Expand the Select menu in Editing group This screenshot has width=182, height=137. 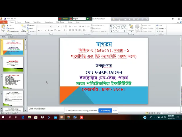coord(160,31)
